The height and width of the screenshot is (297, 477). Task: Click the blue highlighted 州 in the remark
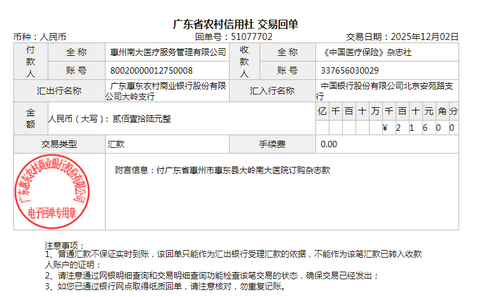click(201, 170)
